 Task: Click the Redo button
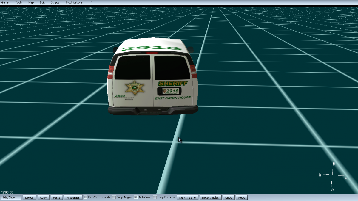(x=242, y=197)
